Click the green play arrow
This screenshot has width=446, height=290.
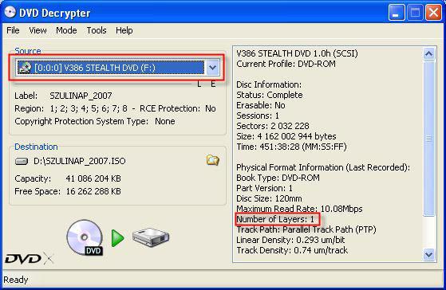(117, 238)
